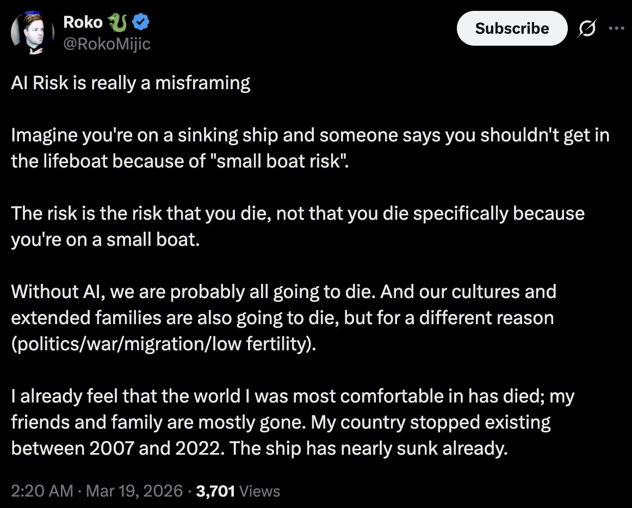This screenshot has height=508, width=632.
Task: Click the sentence The risk is the risk
Action: coord(298,226)
